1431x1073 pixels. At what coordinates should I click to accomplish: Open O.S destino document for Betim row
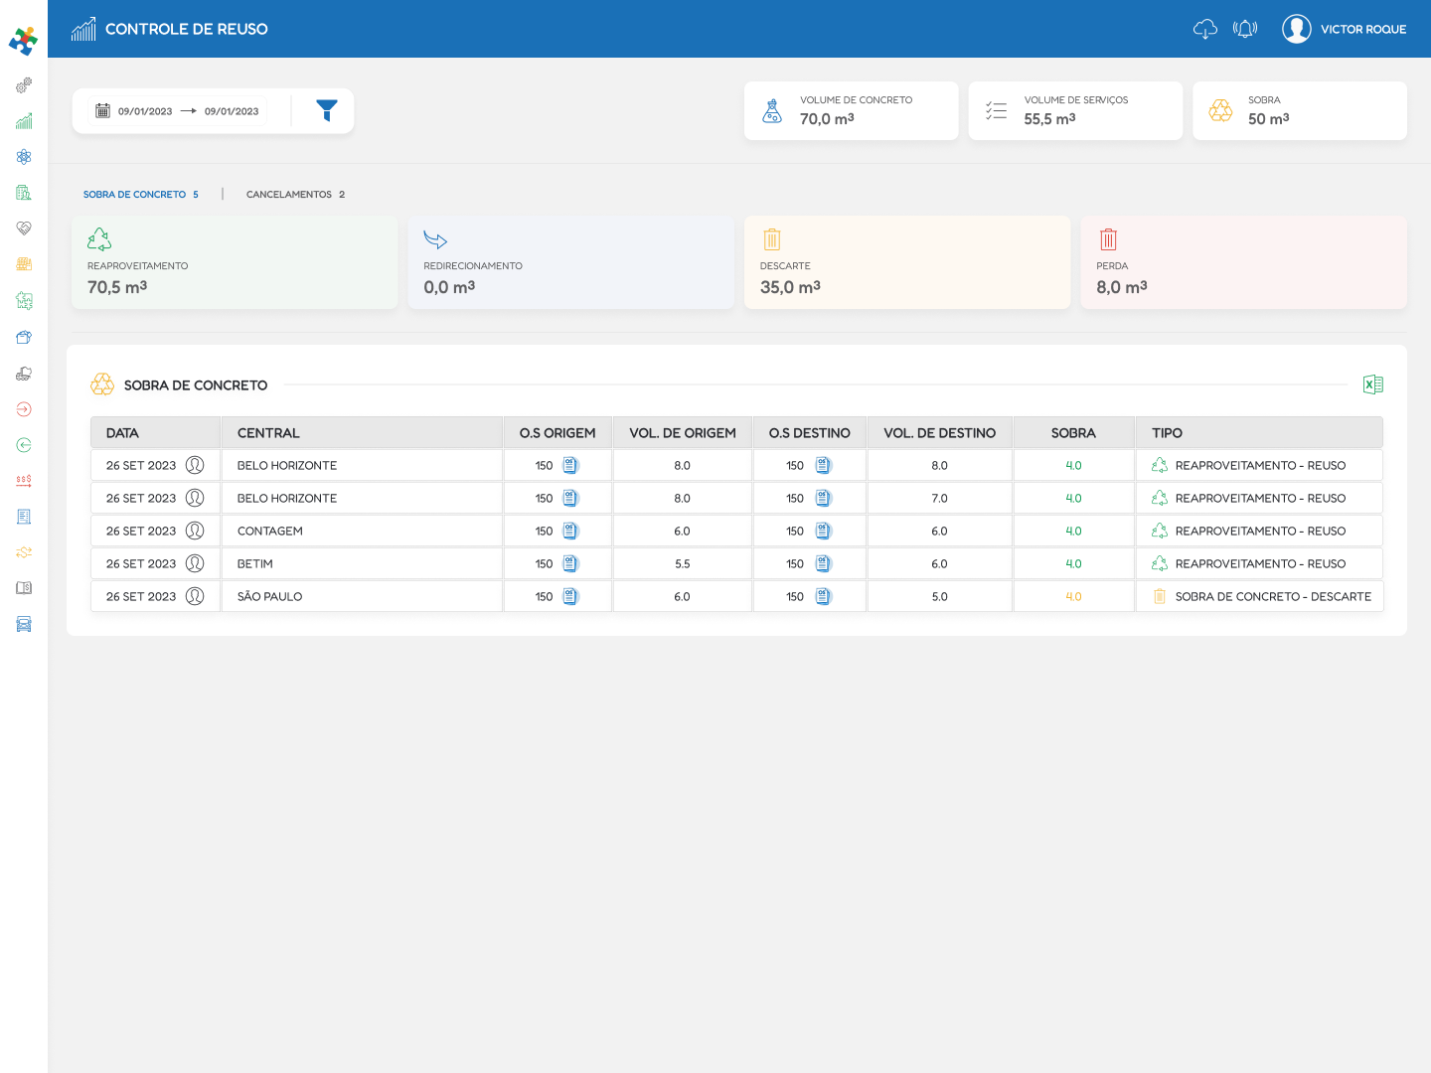823,563
